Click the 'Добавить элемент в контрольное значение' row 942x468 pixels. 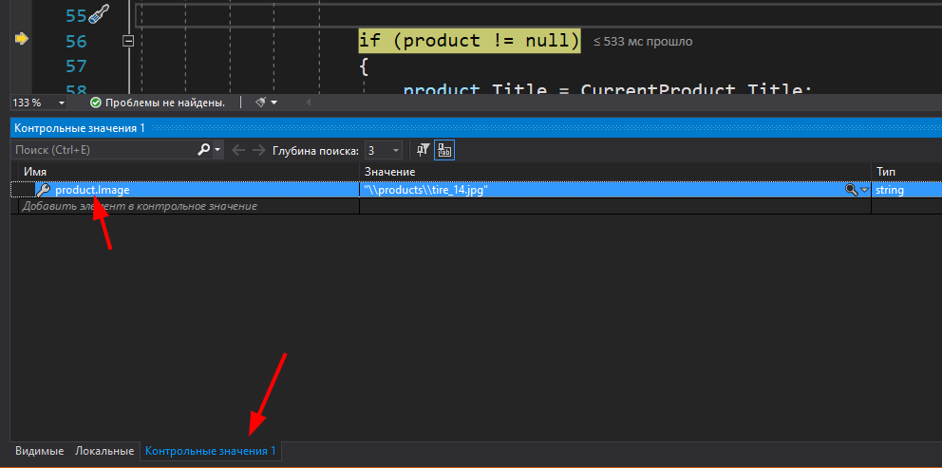click(x=140, y=206)
